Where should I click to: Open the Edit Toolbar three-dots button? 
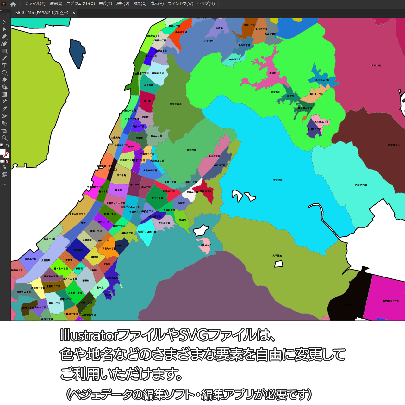point(4,184)
